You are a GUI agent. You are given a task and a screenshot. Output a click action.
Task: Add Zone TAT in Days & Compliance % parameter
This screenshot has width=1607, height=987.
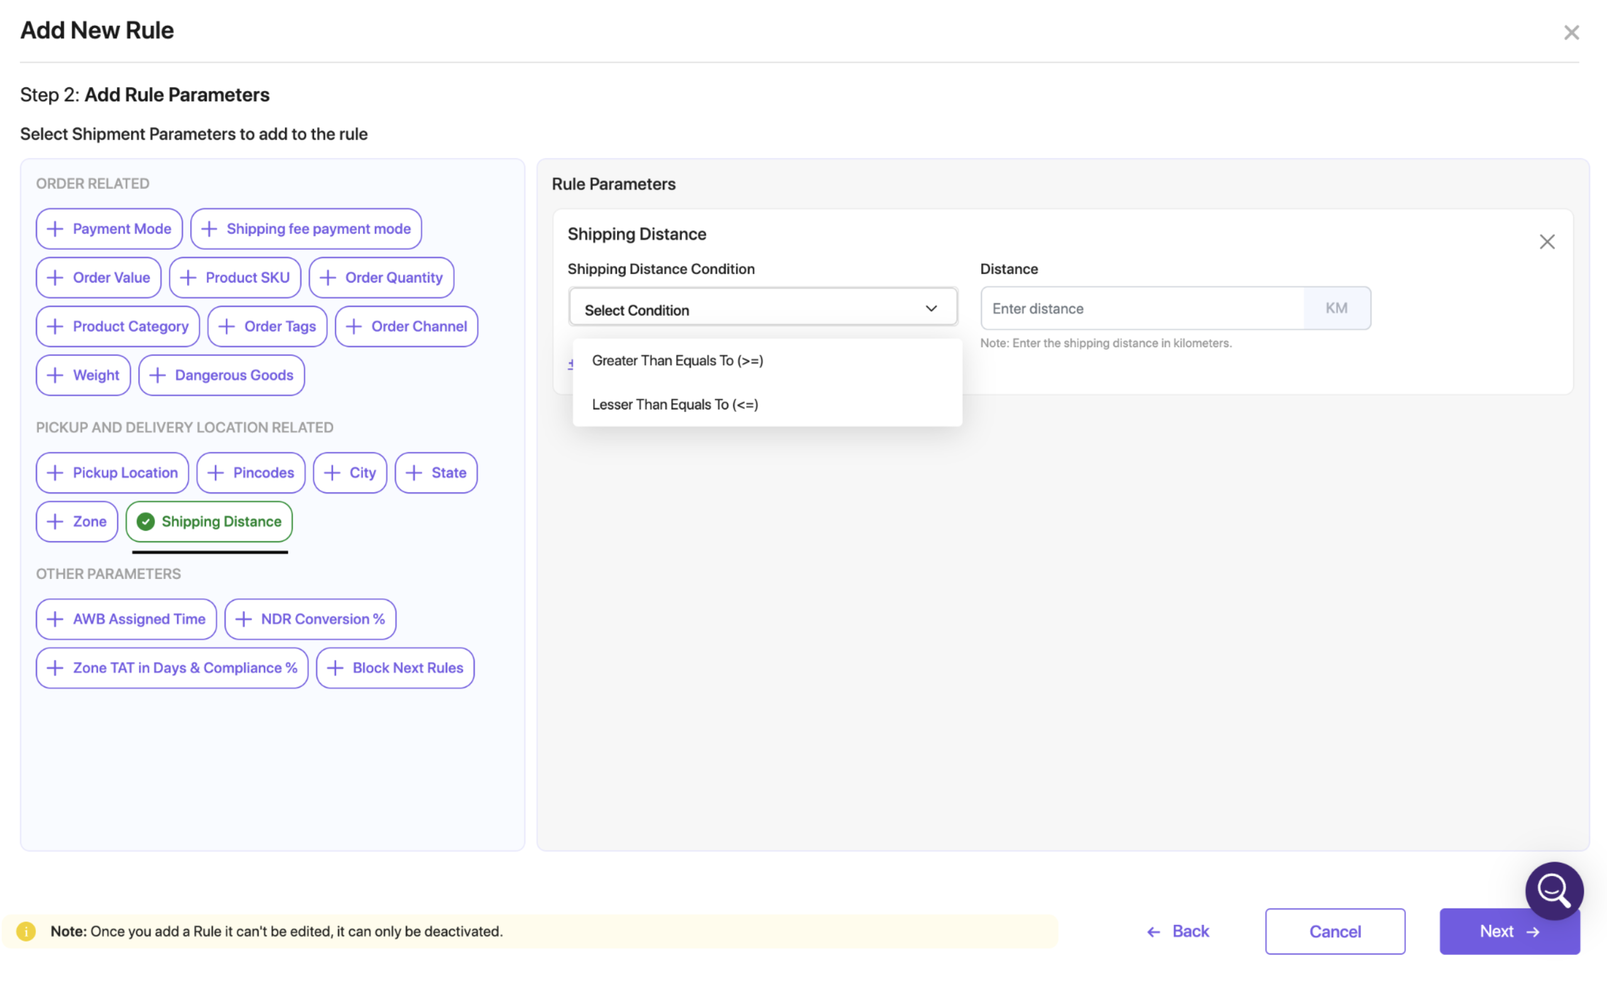(x=172, y=668)
